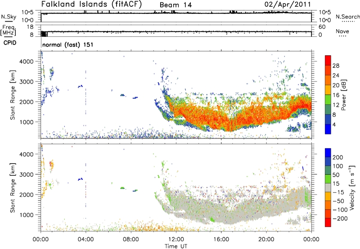This screenshot has width=360, height=249.
Task: Click the '4000' tick of the power panel
Action: point(26,62)
